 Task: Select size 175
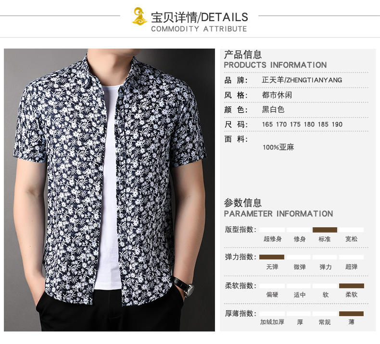(x=295, y=124)
